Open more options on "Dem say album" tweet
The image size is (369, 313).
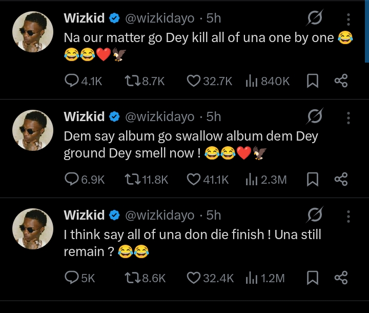(x=348, y=118)
